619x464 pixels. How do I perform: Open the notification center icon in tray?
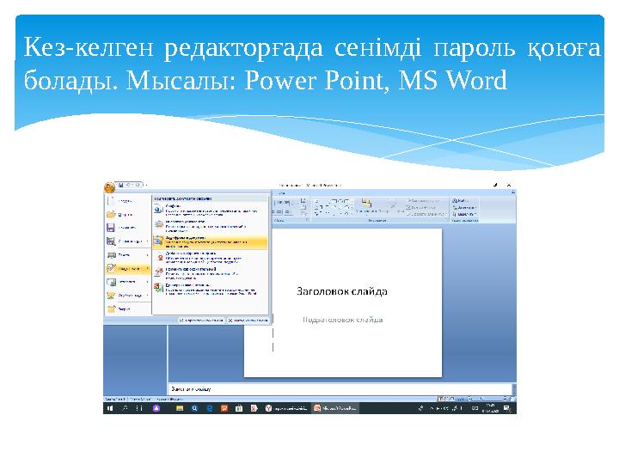click(x=507, y=408)
